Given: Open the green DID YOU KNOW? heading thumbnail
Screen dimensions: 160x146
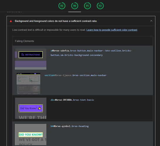Looking at the screenshot, I should pyautogui.click(x=30, y=135).
